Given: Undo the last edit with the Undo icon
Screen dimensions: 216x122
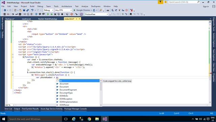Looking at the screenshot, I should tap(32, 10).
